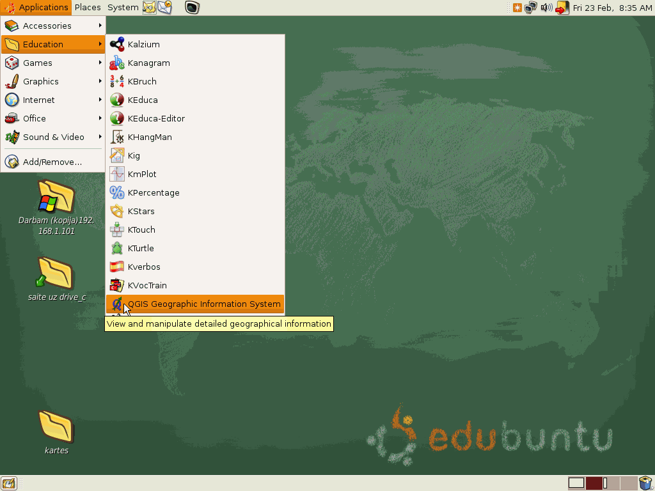The width and height of the screenshot is (655, 491).
Task: Click the QGIS application icon
Action: (117, 304)
